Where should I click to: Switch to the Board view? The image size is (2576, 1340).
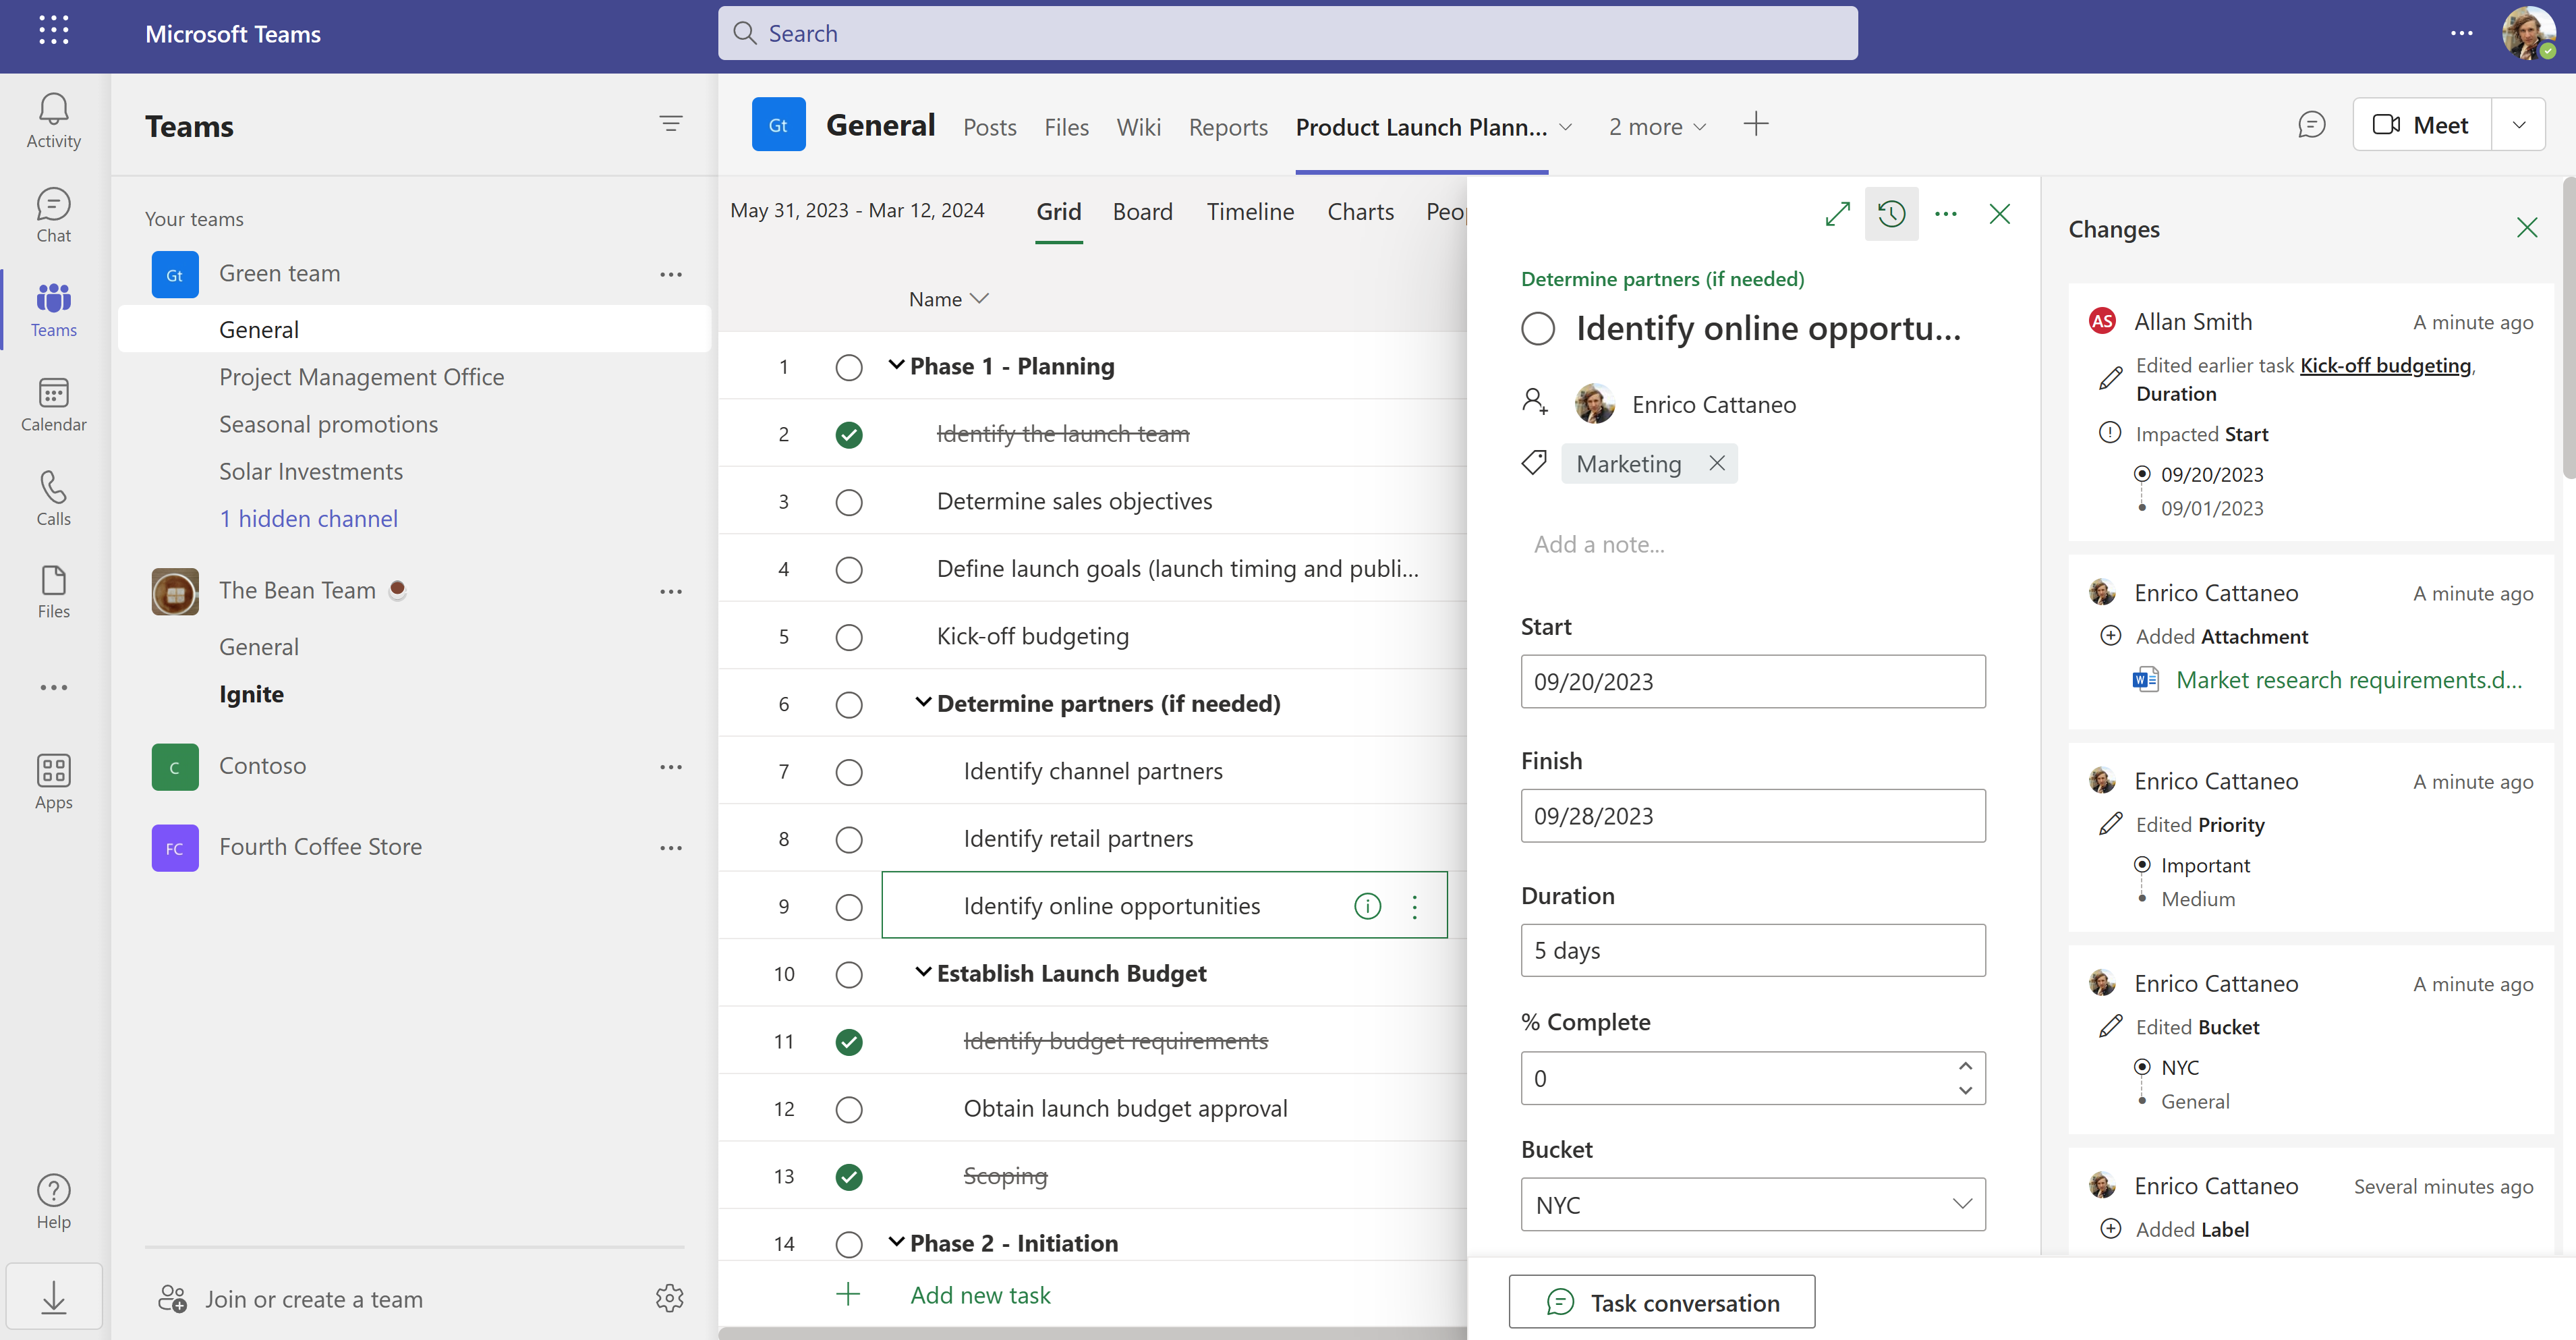pyautogui.click(x=1142, y=211)
